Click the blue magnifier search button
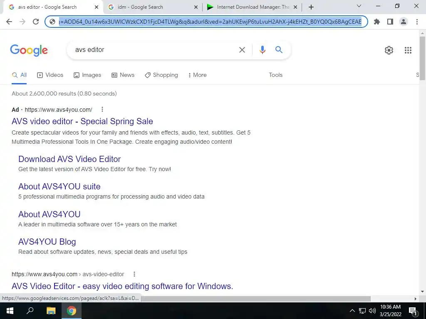426x319 pixels. click(x=279, y=50)
